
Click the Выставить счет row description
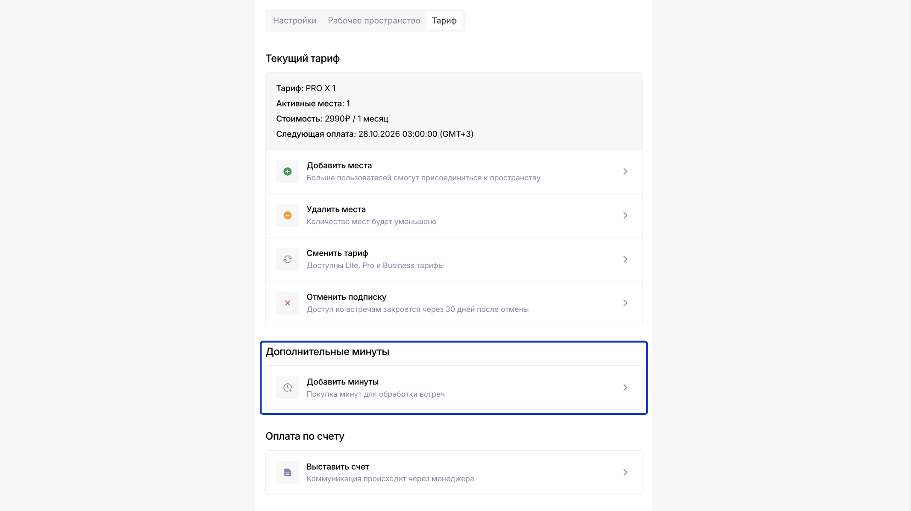(390, 479)
